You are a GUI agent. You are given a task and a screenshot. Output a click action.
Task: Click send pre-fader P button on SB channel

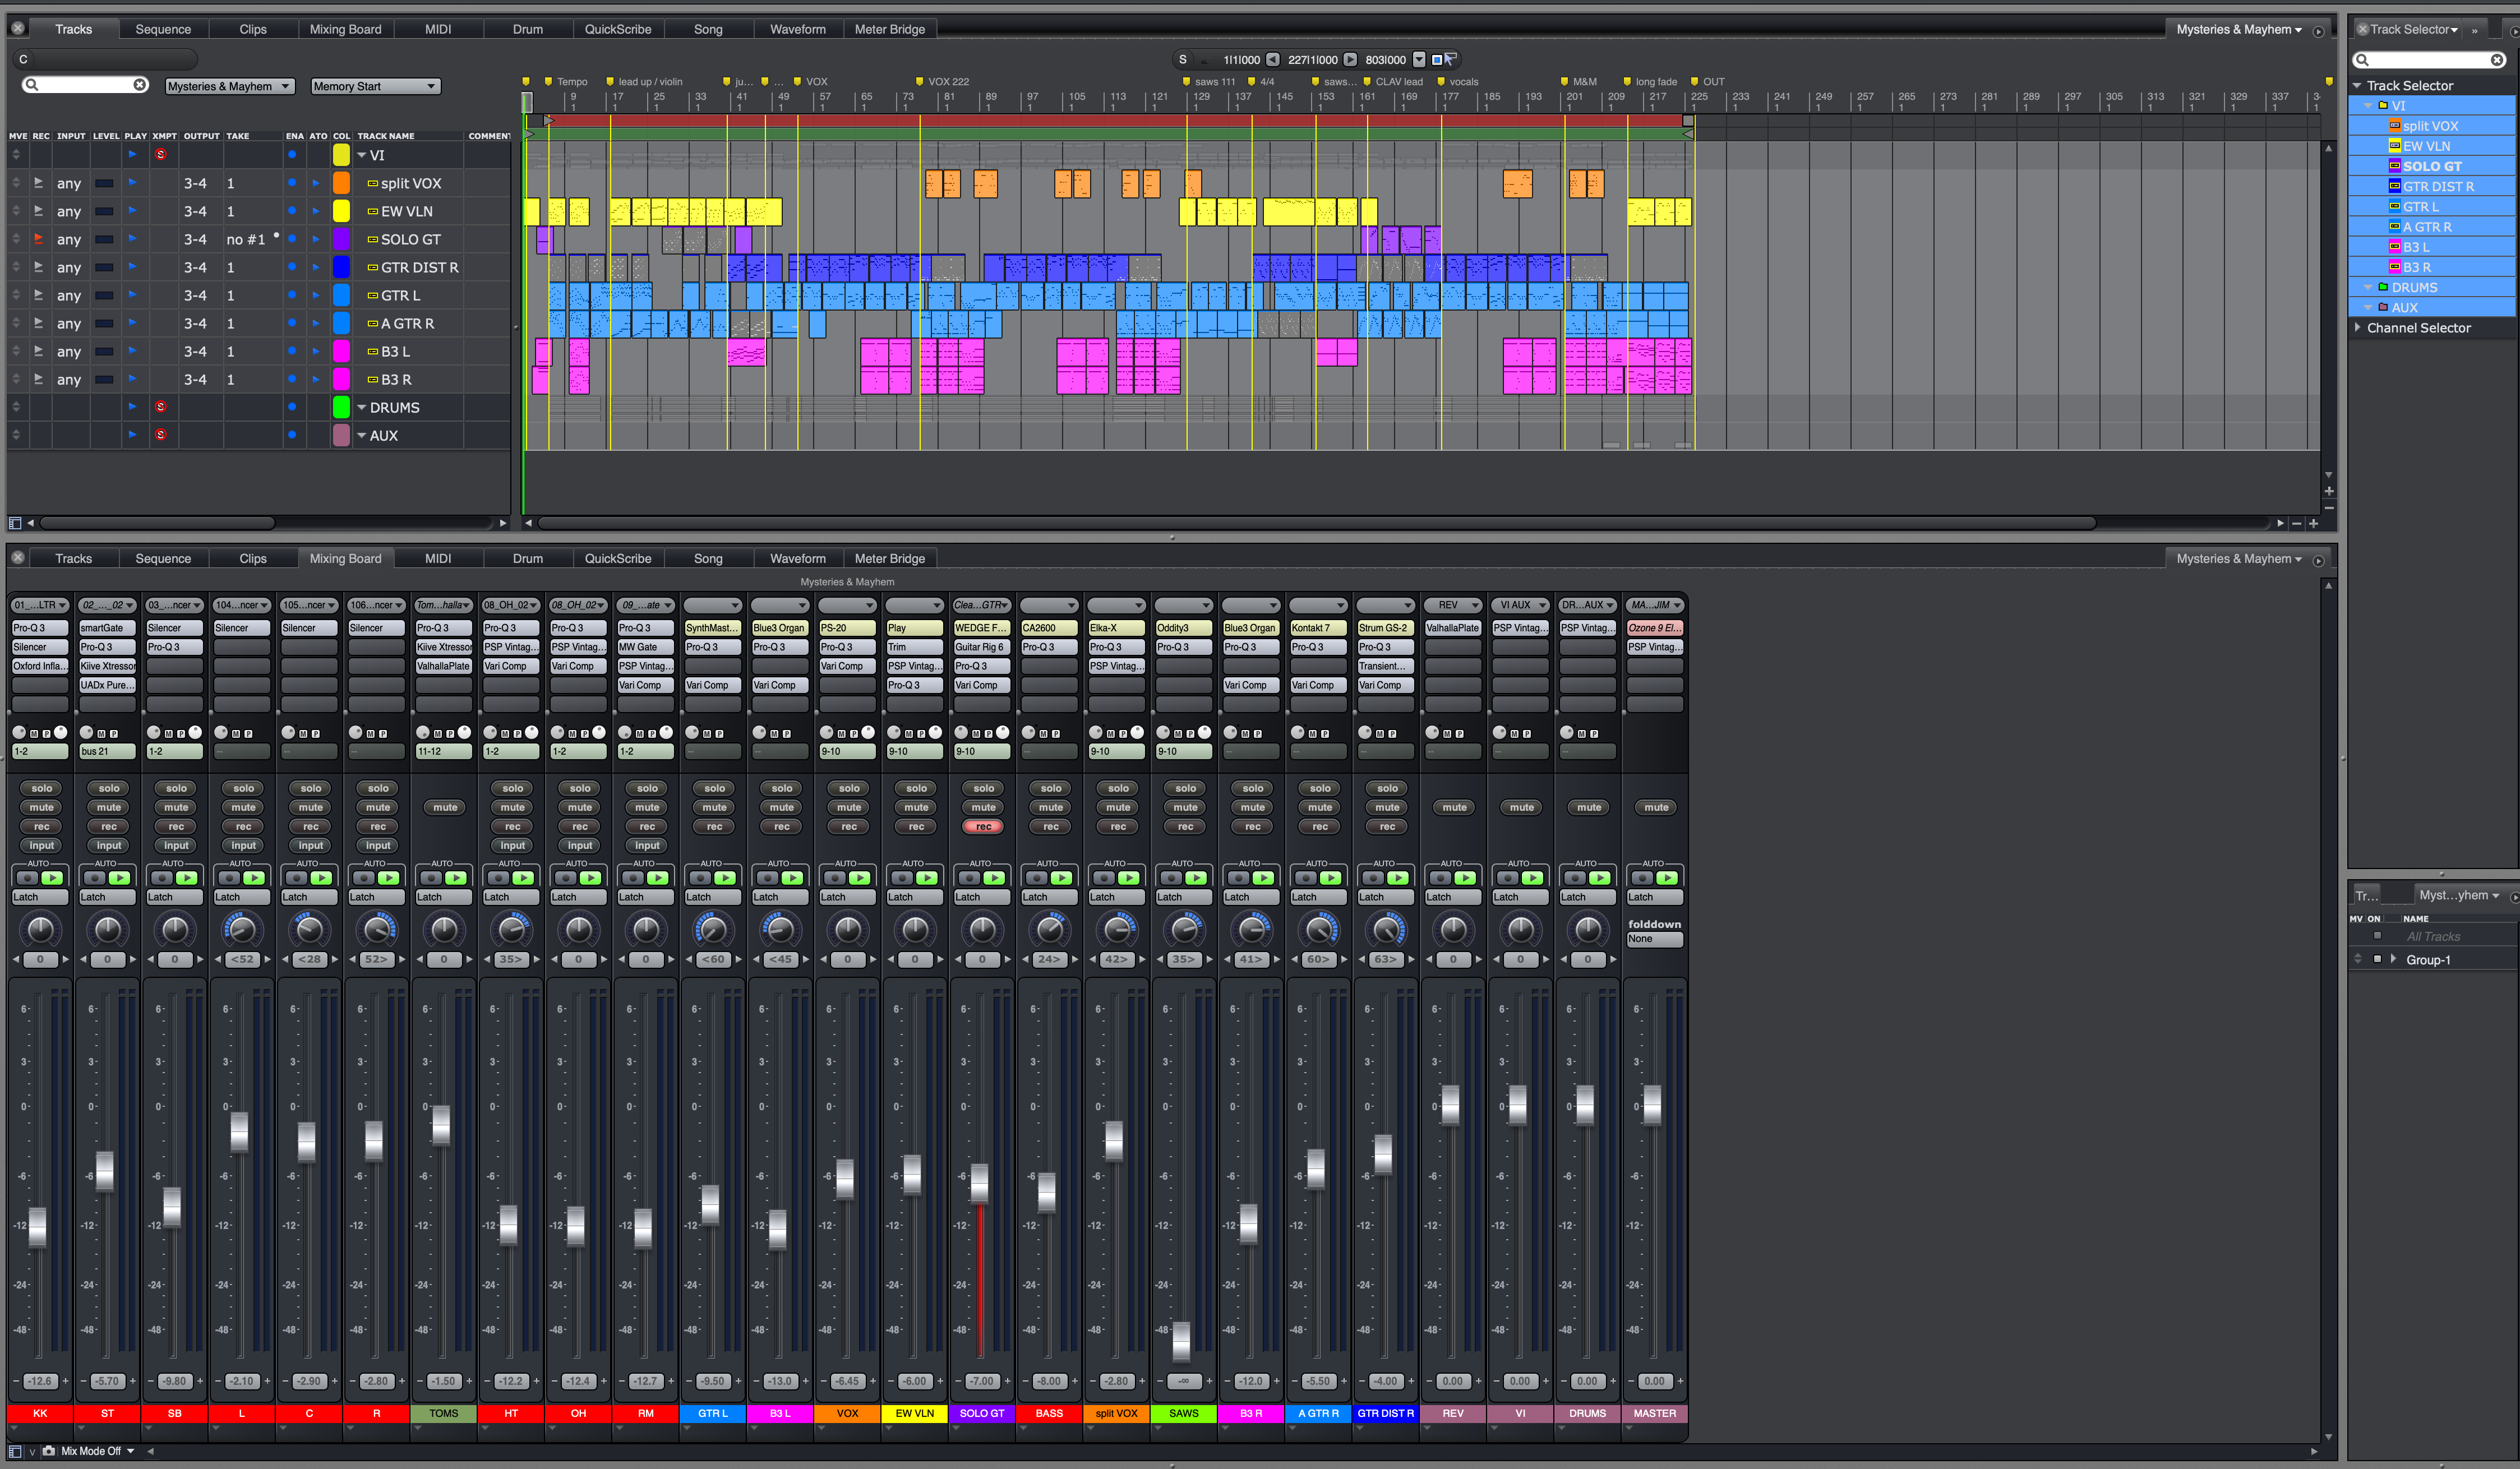pyautogui.click(x=181, y=734)
